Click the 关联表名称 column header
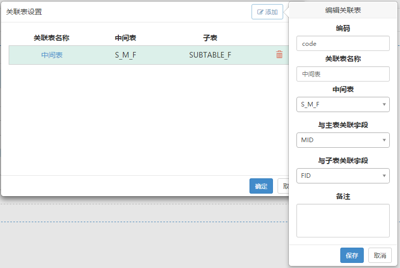This screenshot has height=268, width=400. pyautogui.click(x=52, y=38)
